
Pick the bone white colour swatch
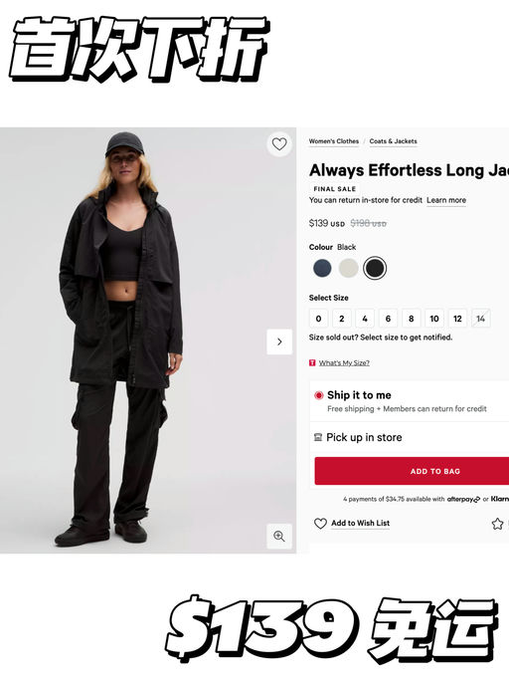349,268
